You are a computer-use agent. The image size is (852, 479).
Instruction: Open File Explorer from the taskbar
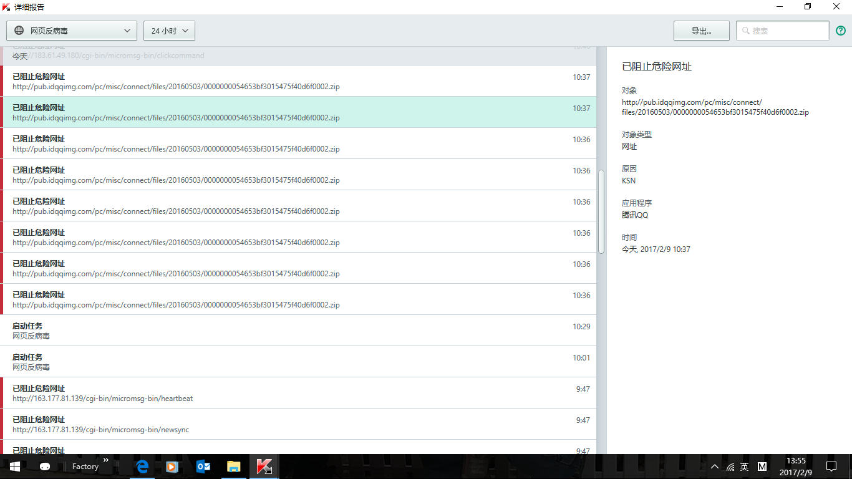coord(234,467)
